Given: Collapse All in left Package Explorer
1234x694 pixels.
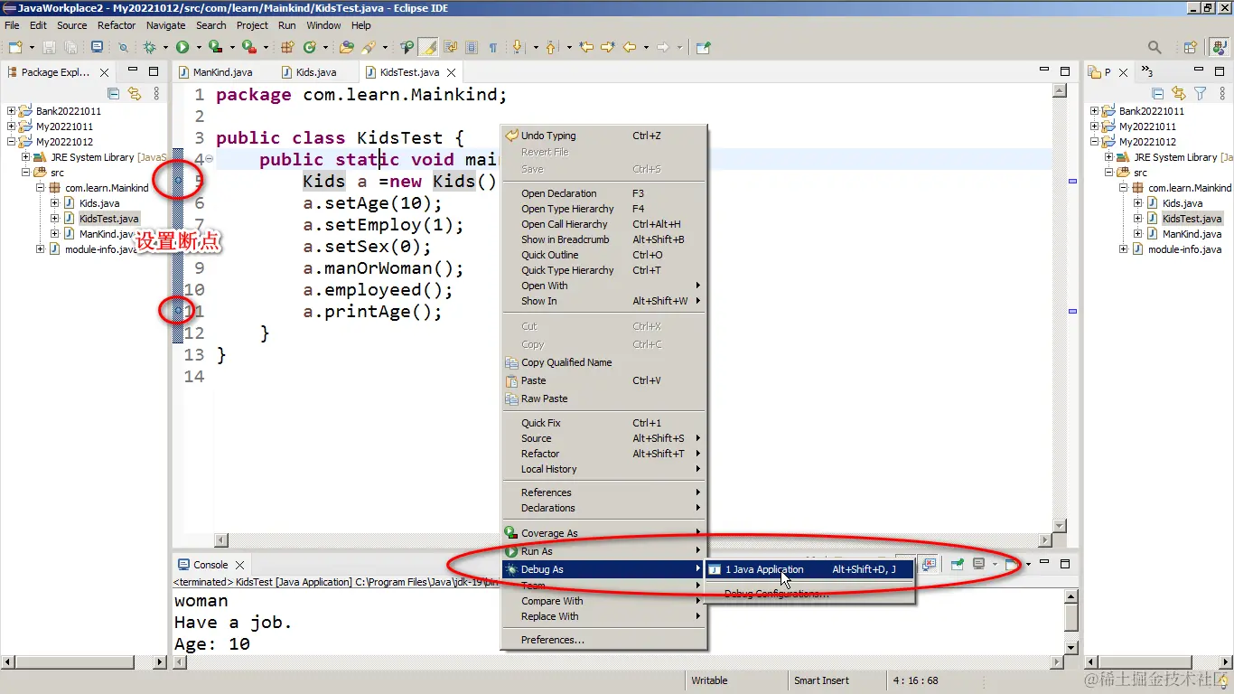Looking at the screenshot, I should click(114, 93).
